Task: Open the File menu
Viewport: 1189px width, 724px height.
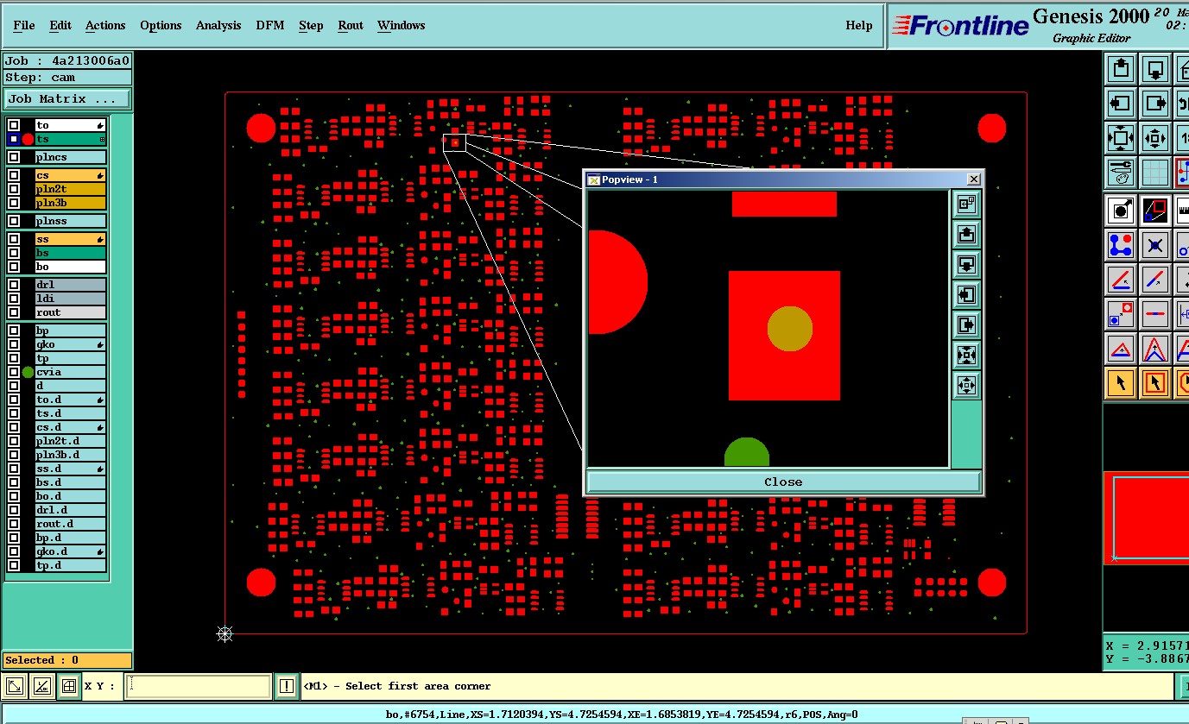Action: click(x=24, y=25)
